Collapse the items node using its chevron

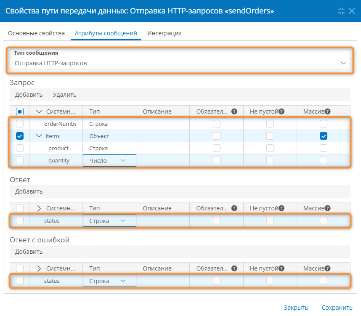[x=39, y=136]
